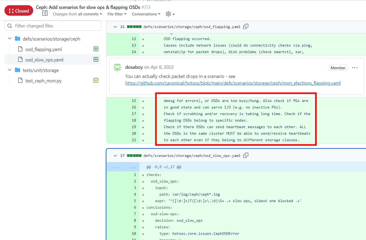The width and height of the screenshot is (366, 240).
Task: Click the pull request number #313
Action: point(146,7)
